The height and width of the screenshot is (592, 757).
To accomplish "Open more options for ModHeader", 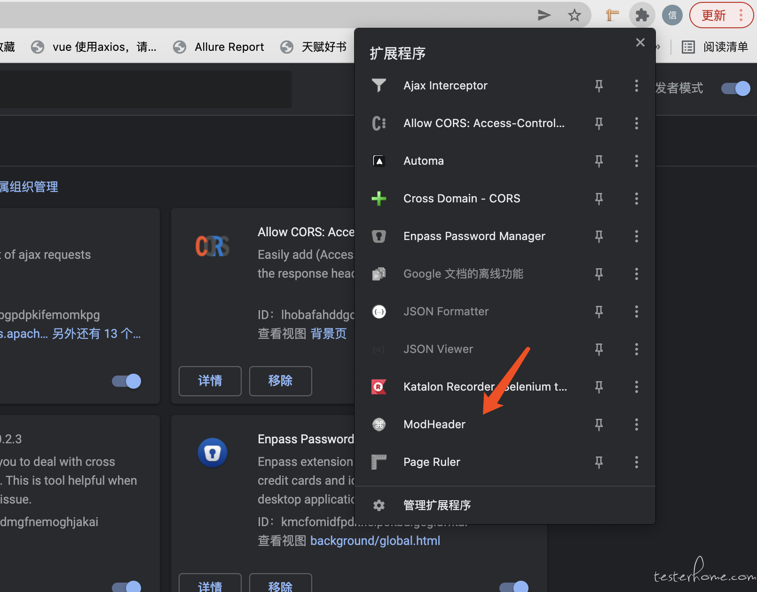I will point(637,424).
